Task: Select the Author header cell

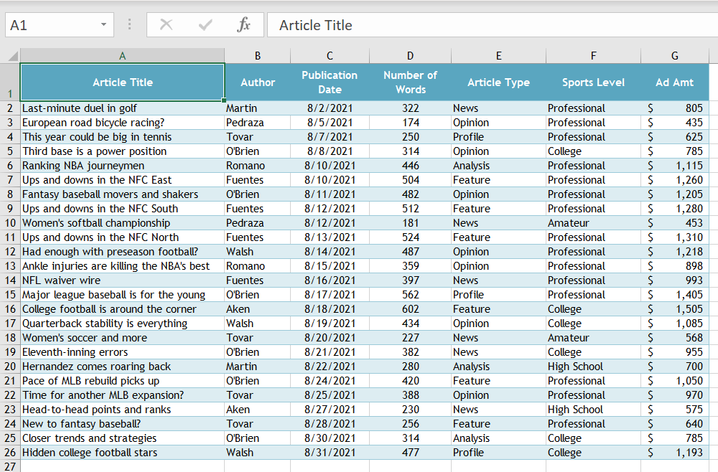Action: pos(257,82)
